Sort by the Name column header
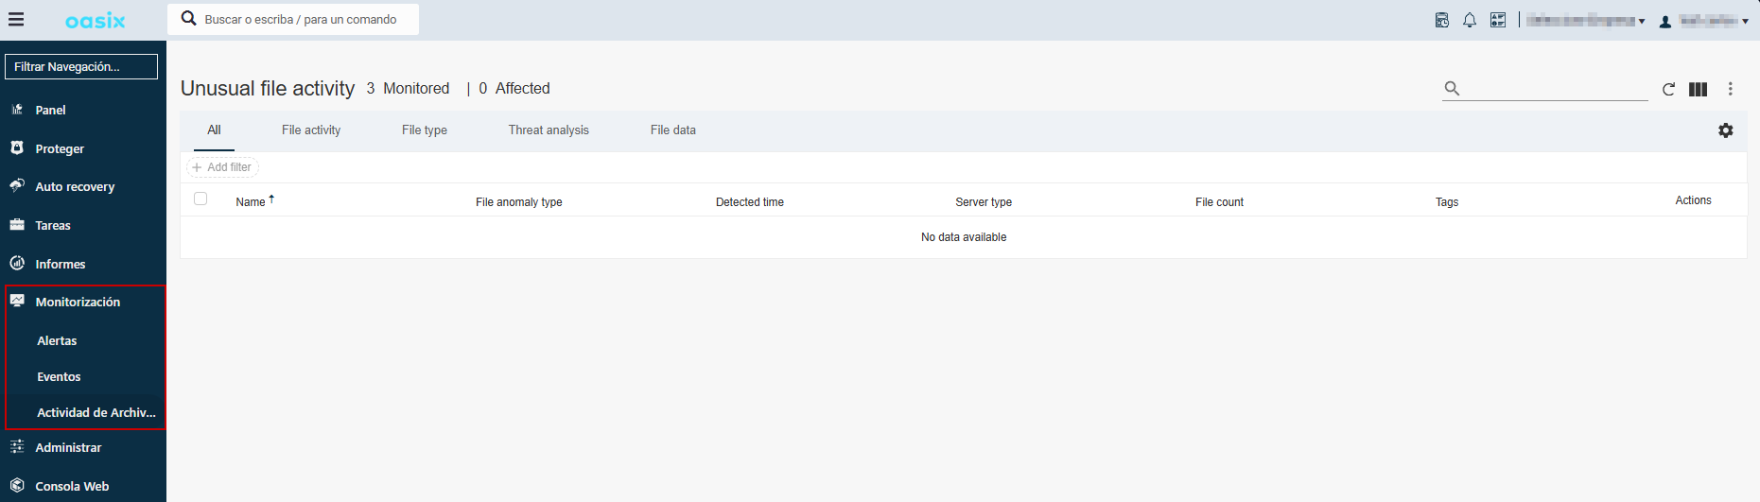The image size is (1760, 502). tap(251, 201)
